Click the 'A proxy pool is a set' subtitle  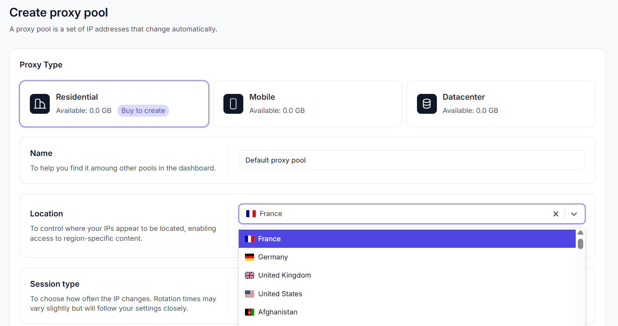[113, 29]
